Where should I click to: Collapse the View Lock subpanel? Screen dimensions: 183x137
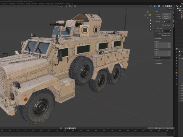click(159, 28)
